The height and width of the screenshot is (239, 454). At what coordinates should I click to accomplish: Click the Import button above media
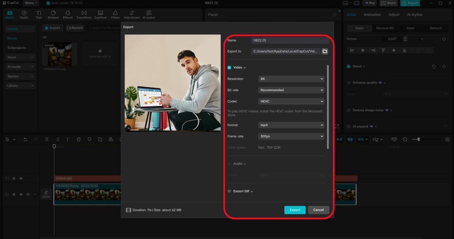point(53,28)
